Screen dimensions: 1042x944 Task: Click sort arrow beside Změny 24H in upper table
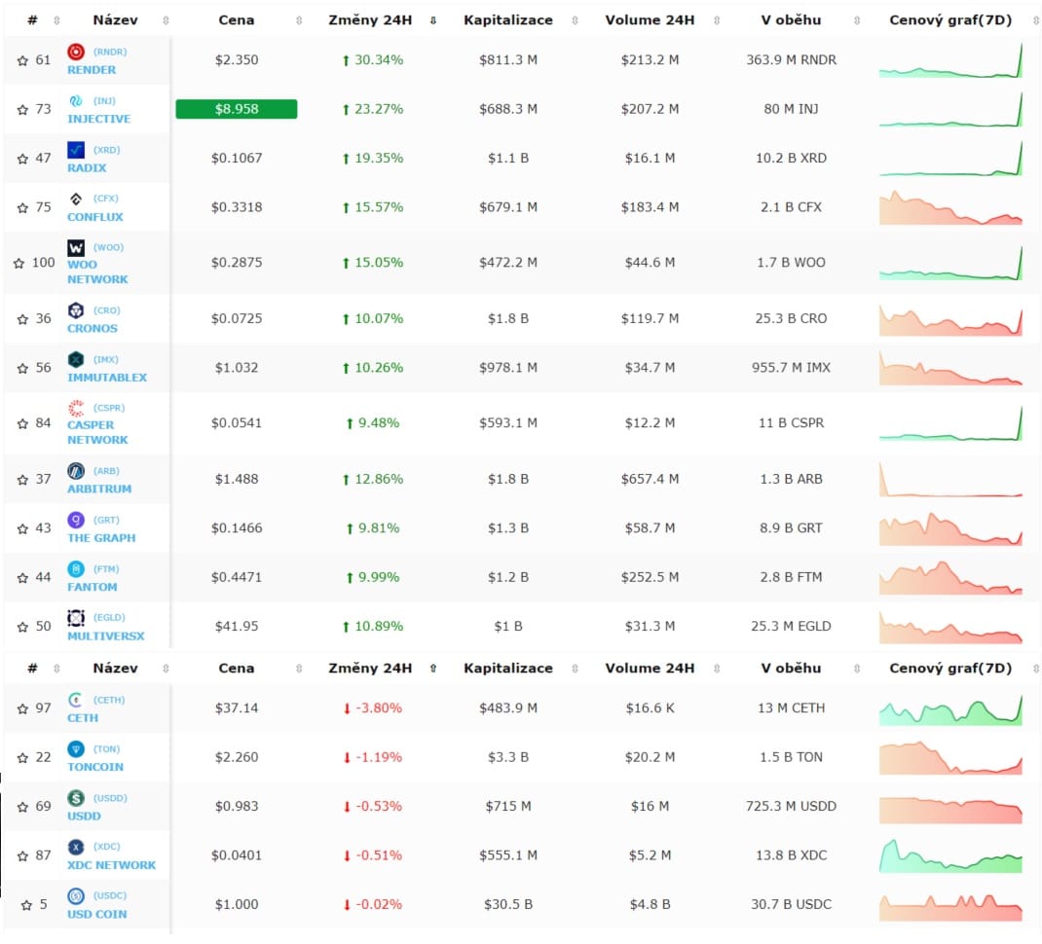(x=433, y=20)
